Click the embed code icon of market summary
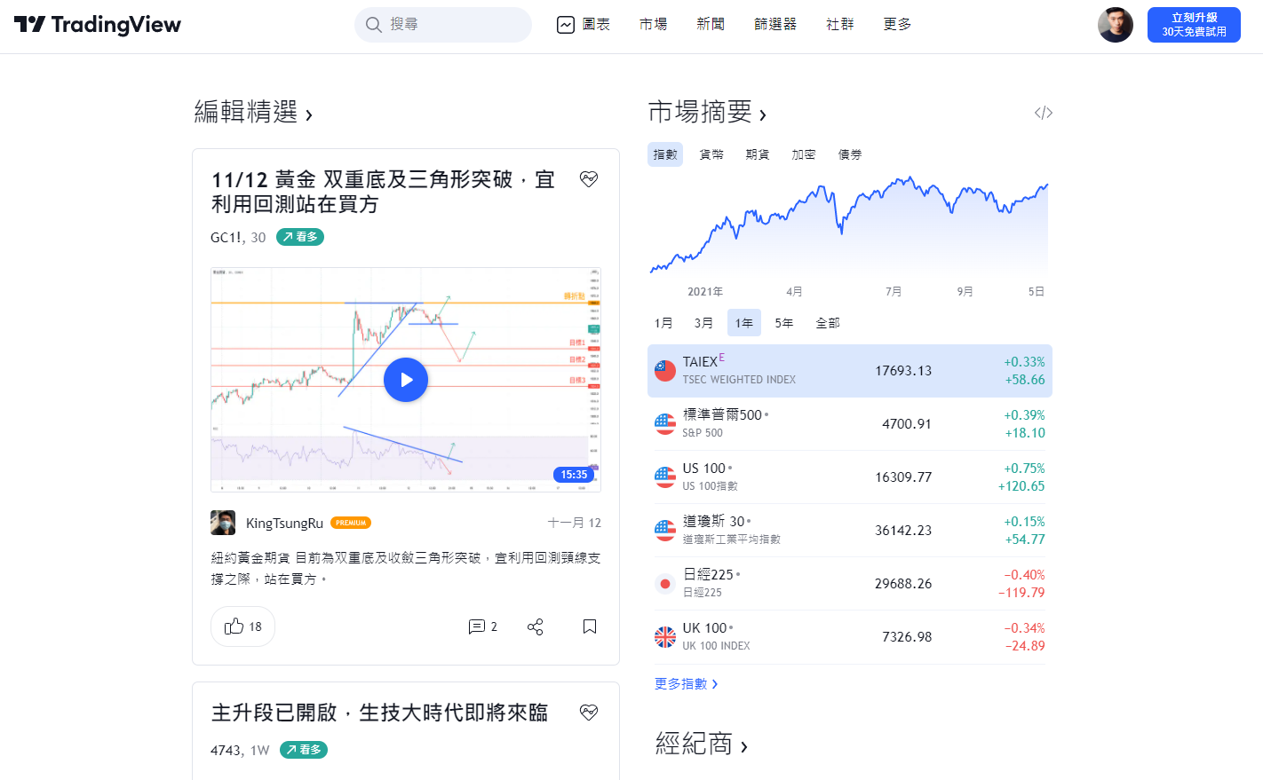Viewport: 1263px width, 780px height. (1044, 113)
